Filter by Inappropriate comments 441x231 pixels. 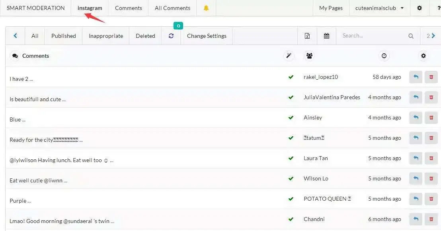point(106,36)
